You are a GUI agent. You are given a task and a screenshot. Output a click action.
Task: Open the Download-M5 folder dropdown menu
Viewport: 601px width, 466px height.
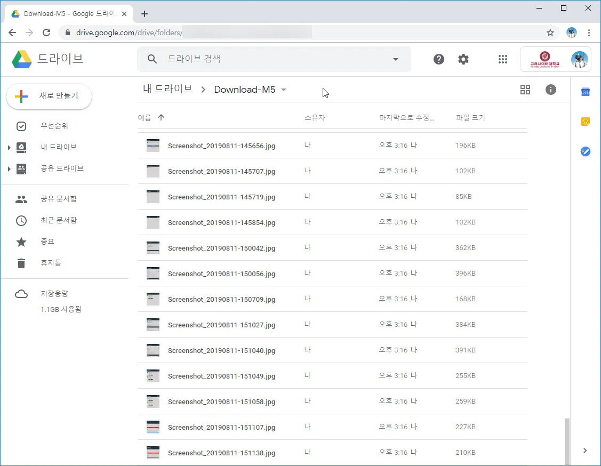(284, 90)
